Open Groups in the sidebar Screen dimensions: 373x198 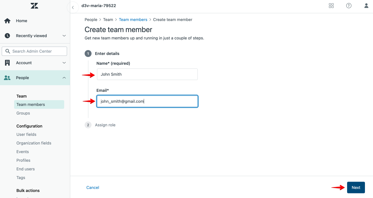pyautogui.click(x=23, y=113)
